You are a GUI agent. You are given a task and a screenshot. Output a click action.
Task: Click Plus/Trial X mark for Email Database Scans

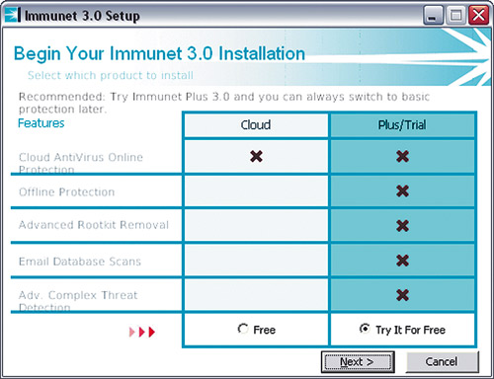tap(403, 261)
